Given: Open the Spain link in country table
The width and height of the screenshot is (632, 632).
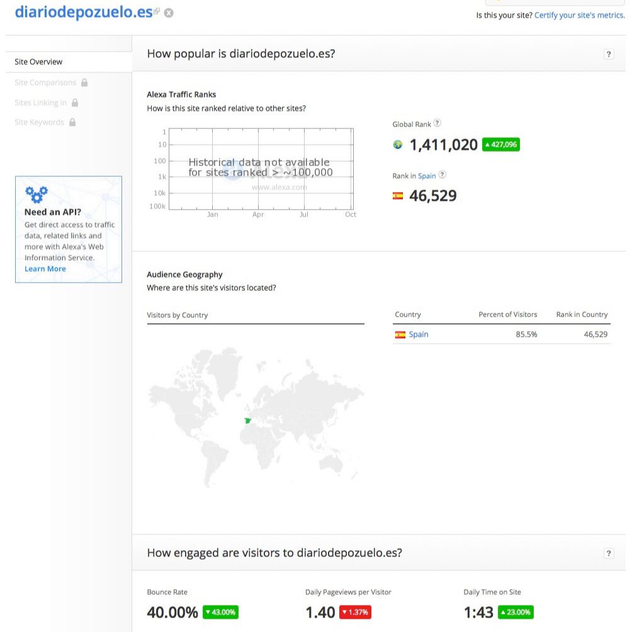Looking at the screenshot, I should coord(419,334).
